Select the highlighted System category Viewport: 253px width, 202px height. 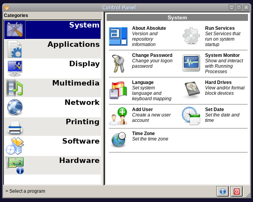(53, 30)
